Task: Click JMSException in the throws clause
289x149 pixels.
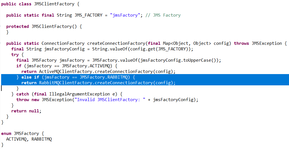Action: click(x=267, y=43)
